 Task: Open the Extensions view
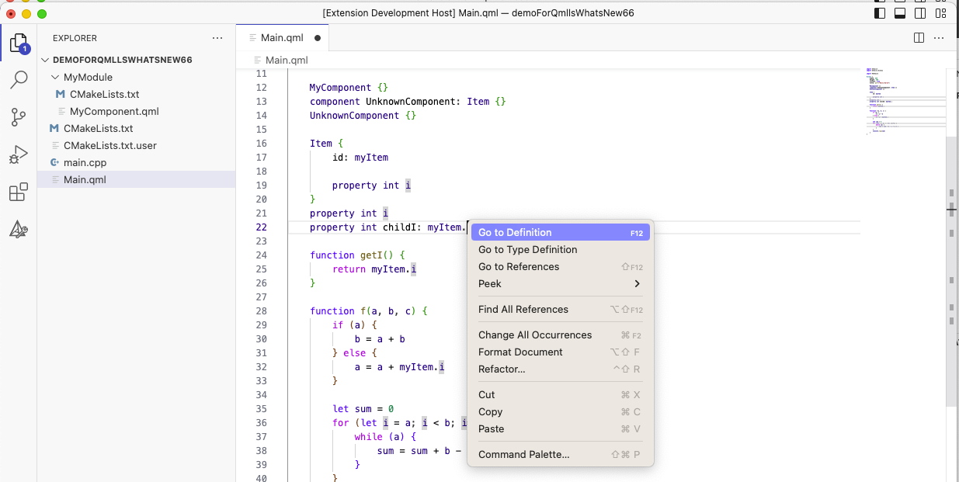tap(19, 192)
